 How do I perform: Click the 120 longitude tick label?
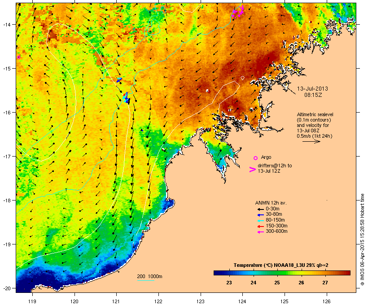click(x=74, y=301)
